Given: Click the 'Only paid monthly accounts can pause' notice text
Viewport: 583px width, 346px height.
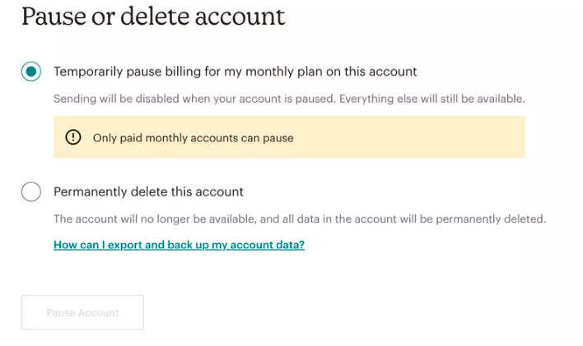Looking at the screenshot, I should click(x=193, y=138).
